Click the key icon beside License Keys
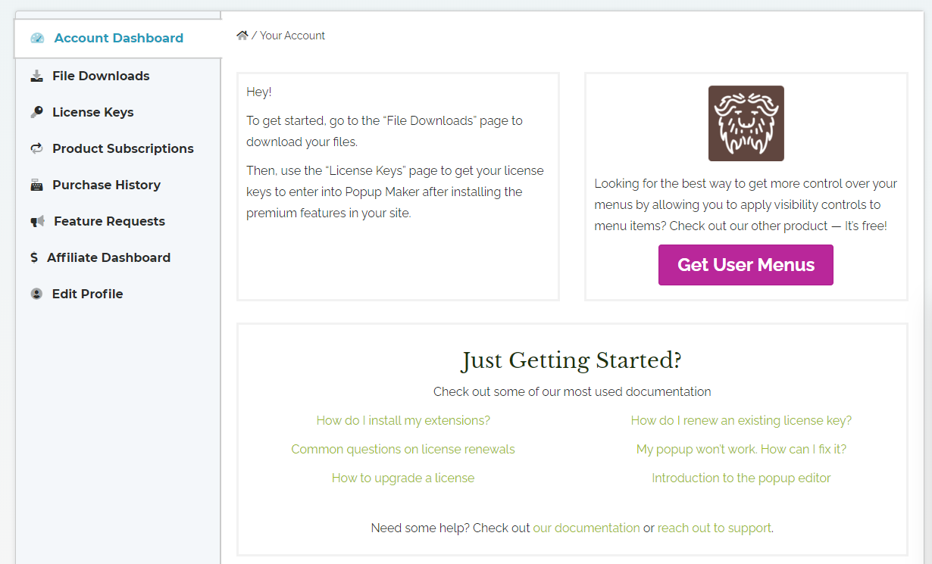932x564 pixels. click(36, 112)
